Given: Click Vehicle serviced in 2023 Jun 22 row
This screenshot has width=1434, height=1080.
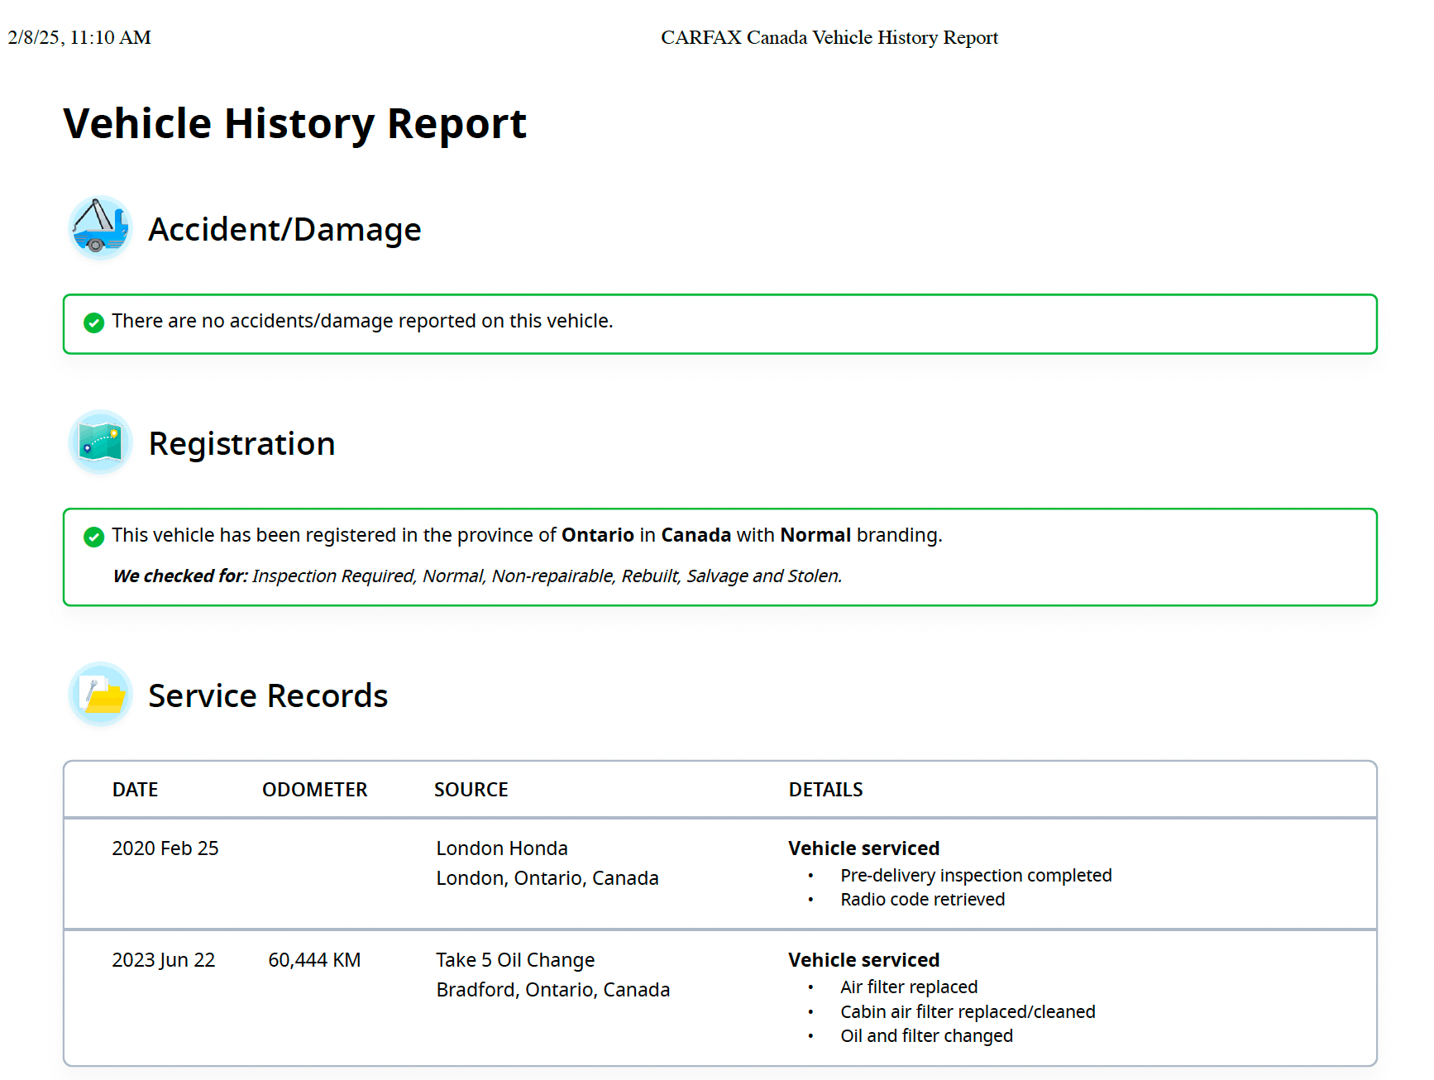Looking at the screenshot, I should point(864,960).
